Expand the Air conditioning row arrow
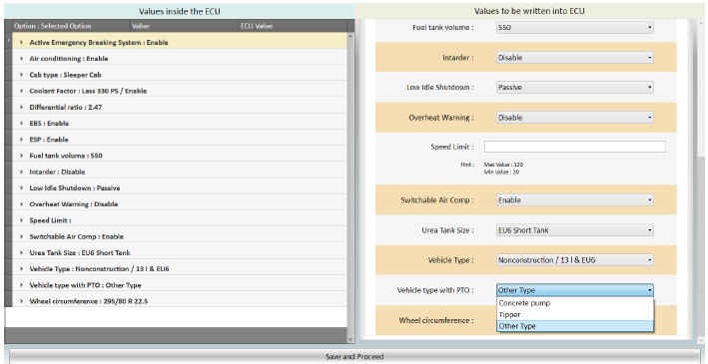 pyautogui.click(x=21, y=59)
